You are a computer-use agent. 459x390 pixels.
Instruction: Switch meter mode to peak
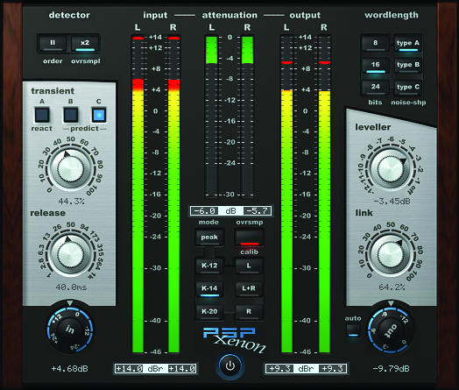click(209, 238)
